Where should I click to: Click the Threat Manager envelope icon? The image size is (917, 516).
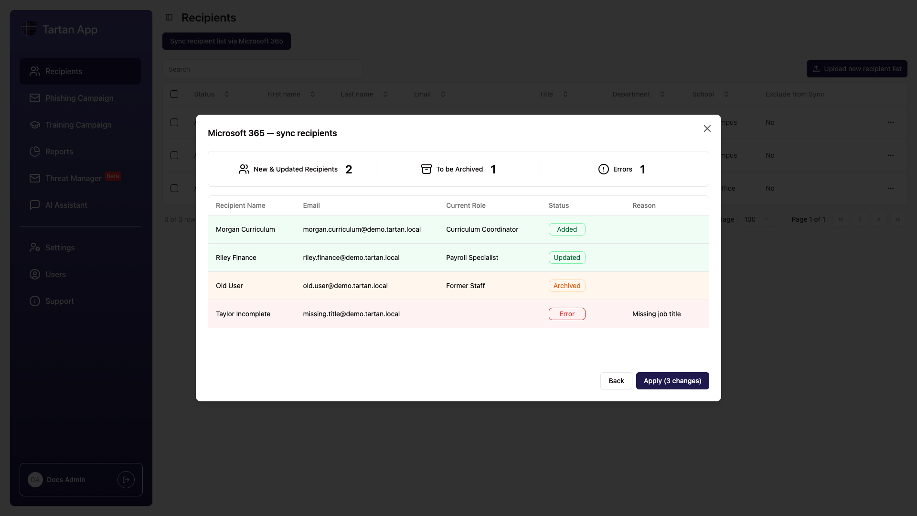(35, 178)
